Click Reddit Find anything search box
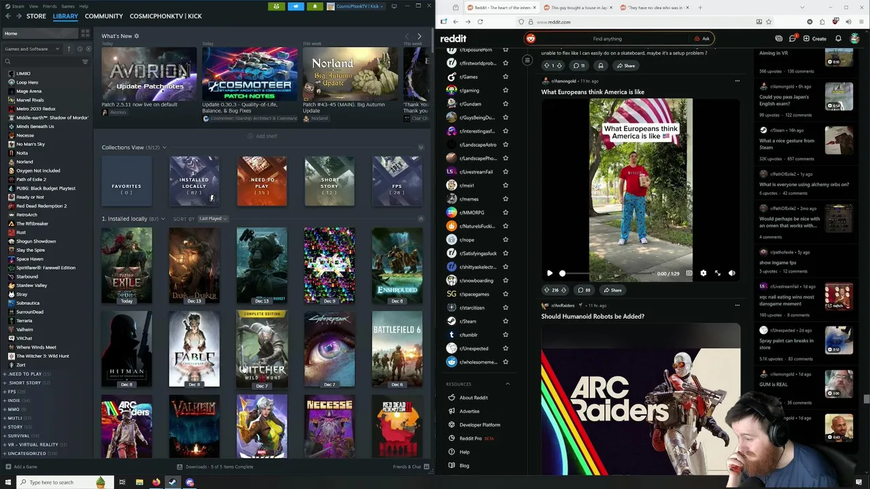The width and height of the screenshot is (870, 489). [x=608, y=39]
